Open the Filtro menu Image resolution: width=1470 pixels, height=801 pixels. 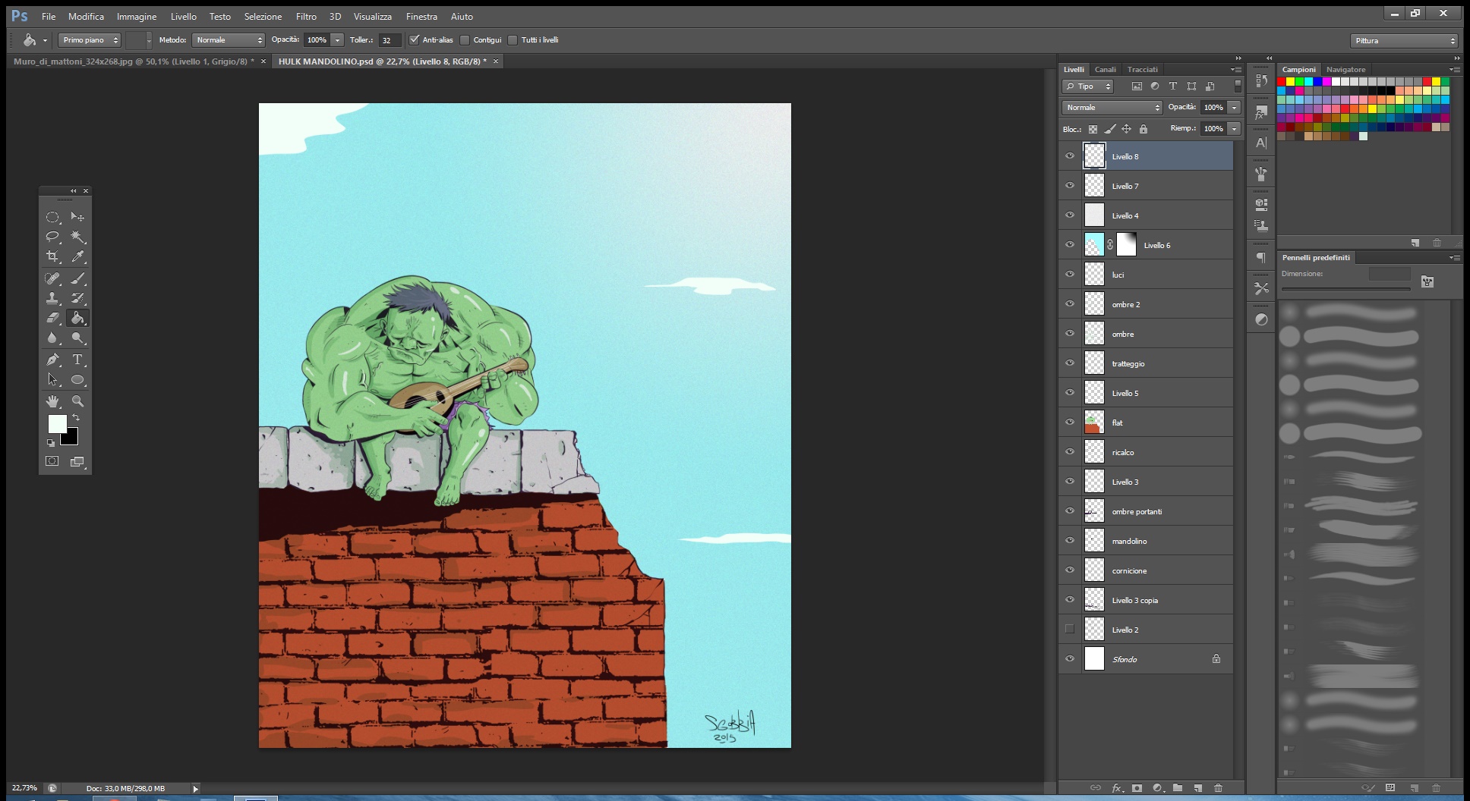click(x=306, y=16)
